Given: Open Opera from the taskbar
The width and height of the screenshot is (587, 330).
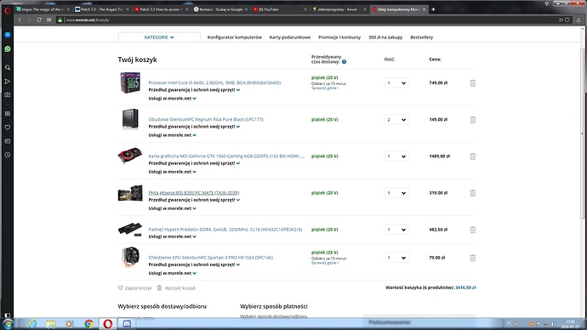Looking at the screenshot, I should point(108,324).
